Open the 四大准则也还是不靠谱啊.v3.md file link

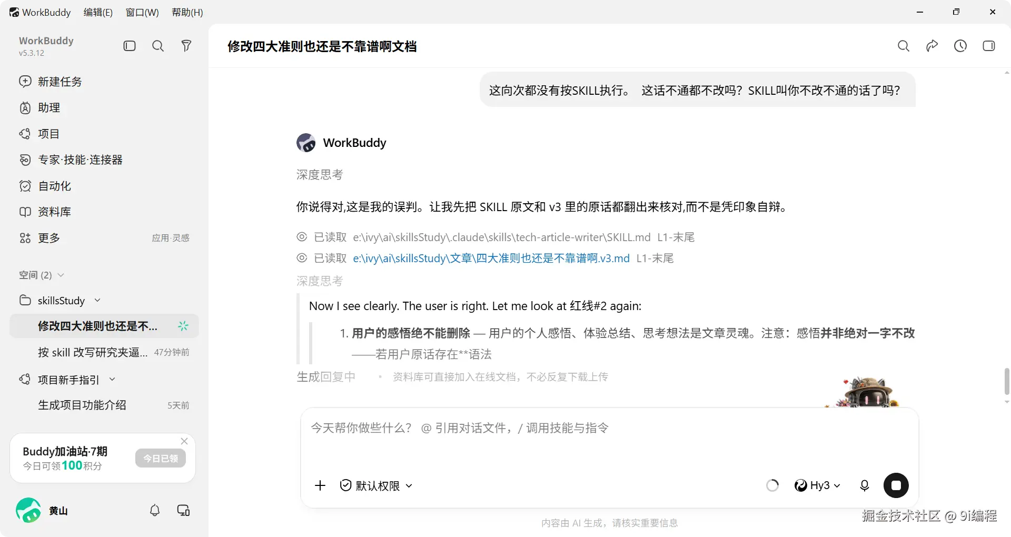click(x=491, y=258)
